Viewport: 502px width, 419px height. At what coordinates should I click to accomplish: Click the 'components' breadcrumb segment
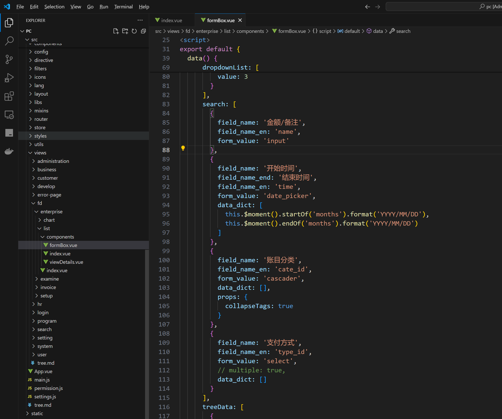point(250,31)
